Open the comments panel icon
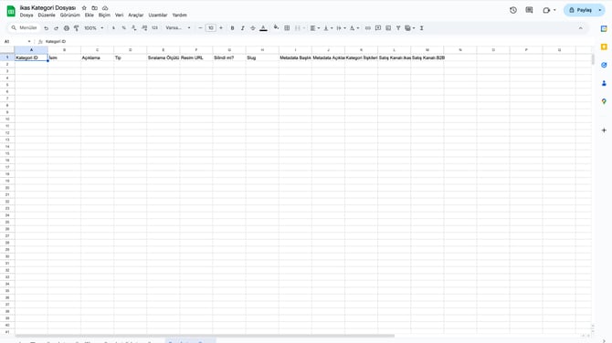Screen dimensions: 612x343 529,10
